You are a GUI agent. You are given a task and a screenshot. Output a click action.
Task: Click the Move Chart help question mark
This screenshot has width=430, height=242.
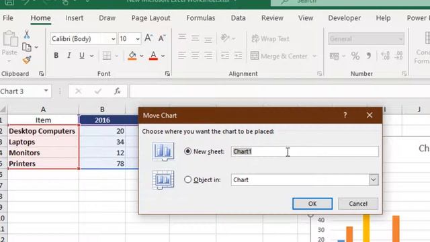[x=345, y=115]
